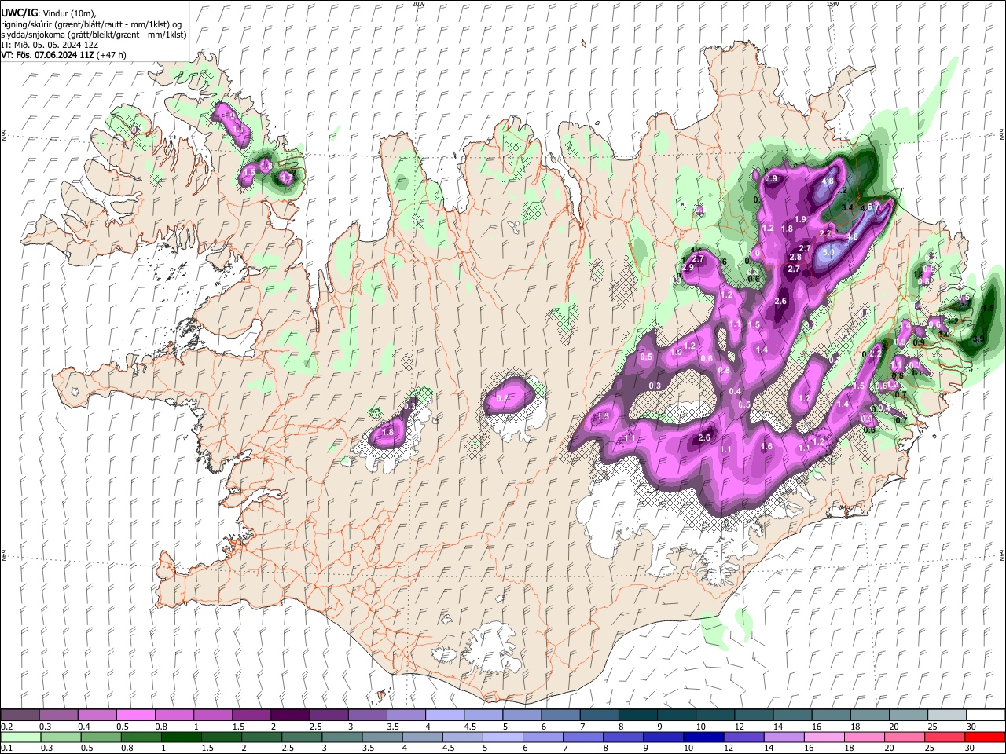Click the 15W longitude label

click(x=832, y=4)
